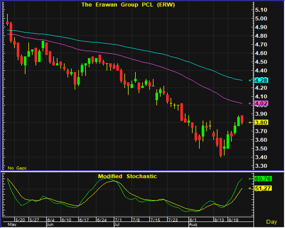Click the Modified Stochastic indicator title
This screenshot has height=228, width=285.
point(127,176)
